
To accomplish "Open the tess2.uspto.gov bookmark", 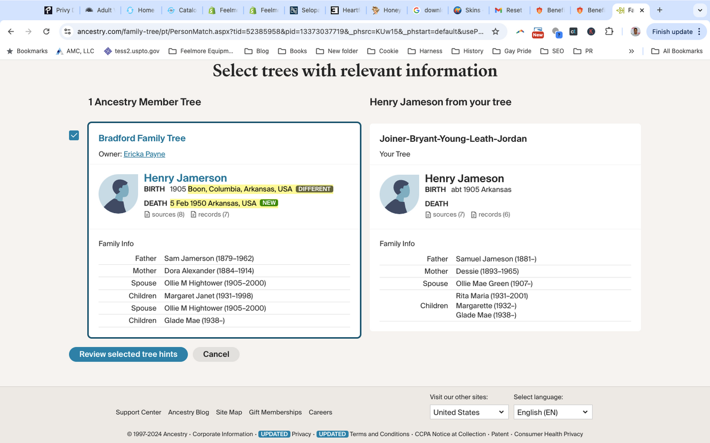I will tap(131, 51).
